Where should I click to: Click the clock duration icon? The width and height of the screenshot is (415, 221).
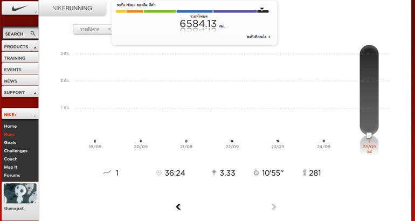[159, 173]
